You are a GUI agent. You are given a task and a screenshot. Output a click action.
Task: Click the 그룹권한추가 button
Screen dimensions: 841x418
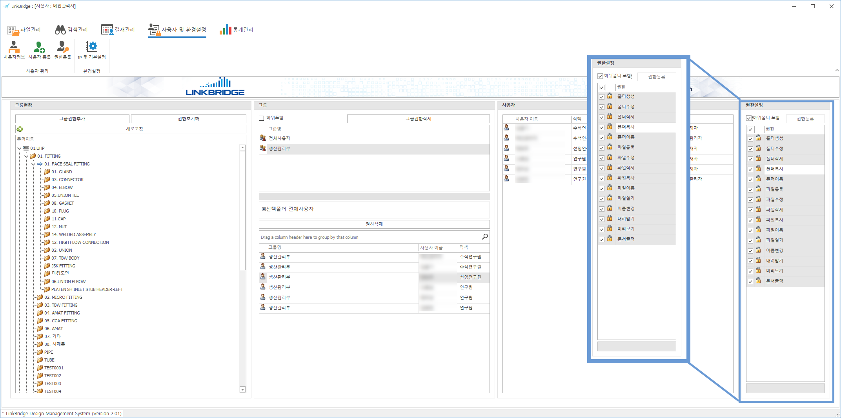72,118
